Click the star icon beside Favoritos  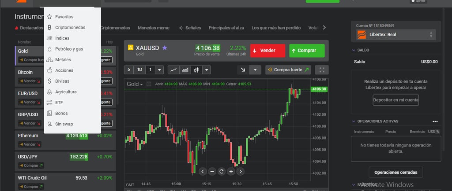click(x=49, y=17)
